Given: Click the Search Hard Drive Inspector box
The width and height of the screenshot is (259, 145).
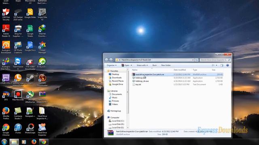Looking at the screenshot, I should click(215, 60).
